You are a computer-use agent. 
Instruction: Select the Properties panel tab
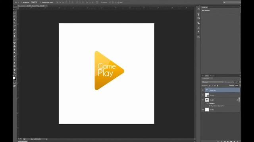[205, 7]
